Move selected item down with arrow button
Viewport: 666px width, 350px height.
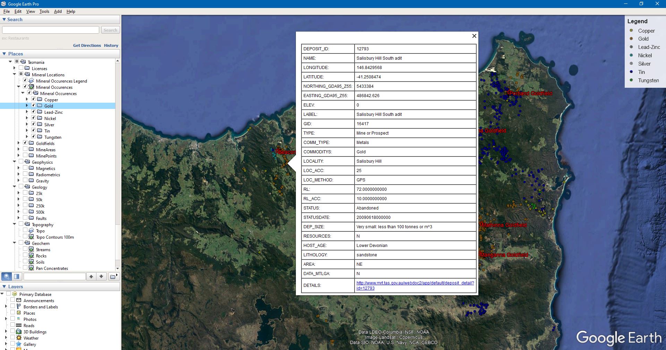click(101, 276)
